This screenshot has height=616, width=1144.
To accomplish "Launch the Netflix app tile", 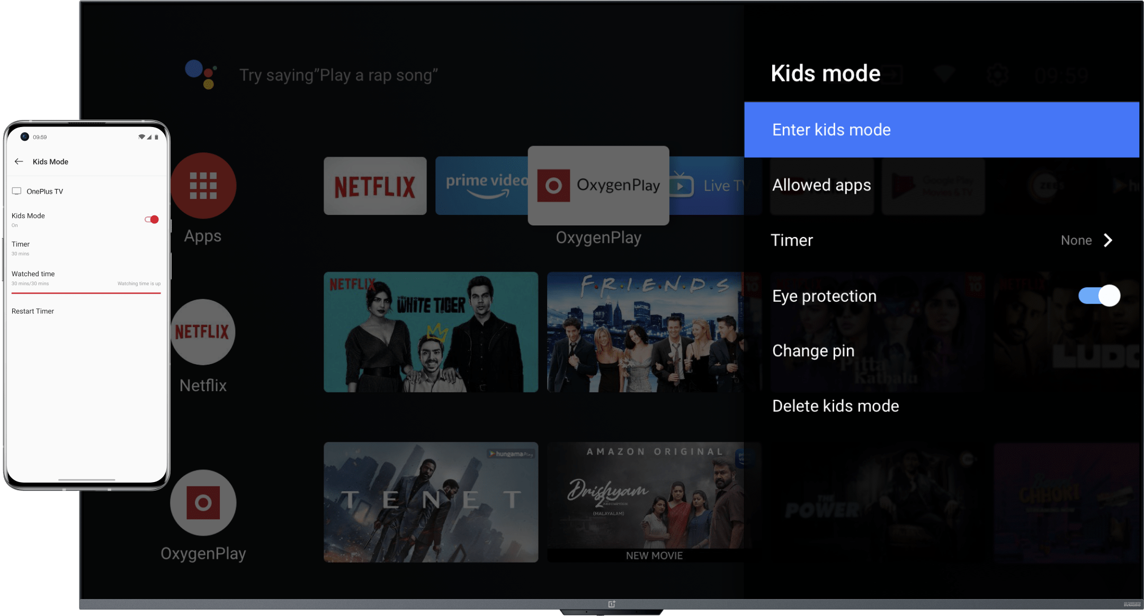I will (375, 186).
